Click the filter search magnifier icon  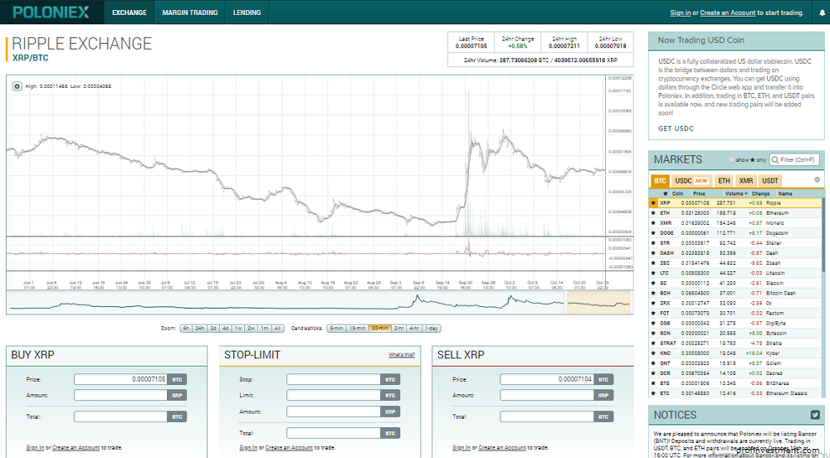pyautogui.click(x=775, y=159)
